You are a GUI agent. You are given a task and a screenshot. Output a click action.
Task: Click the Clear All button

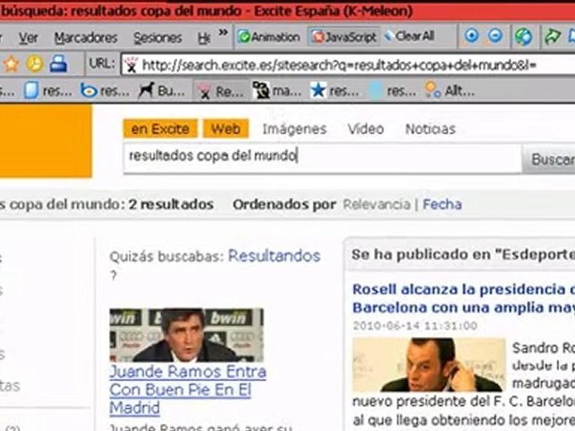pyautogui.click(x=410, y=36)
